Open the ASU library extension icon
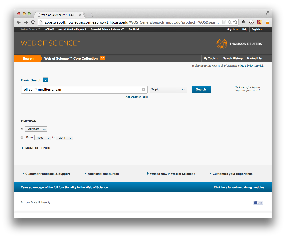Screen dimensions: 286x238 [259, 22]
